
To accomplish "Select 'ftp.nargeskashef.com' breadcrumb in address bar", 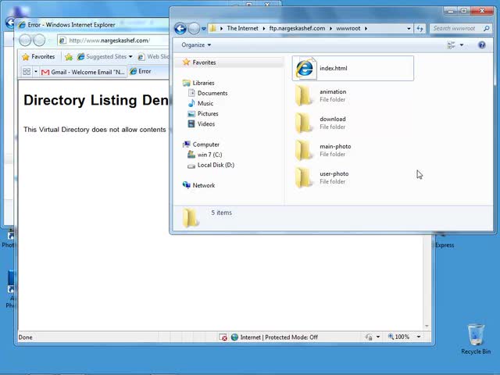I will point(297,28).
